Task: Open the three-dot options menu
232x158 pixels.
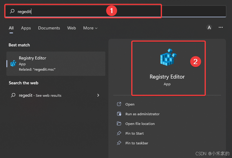Action: coord(221,27)
